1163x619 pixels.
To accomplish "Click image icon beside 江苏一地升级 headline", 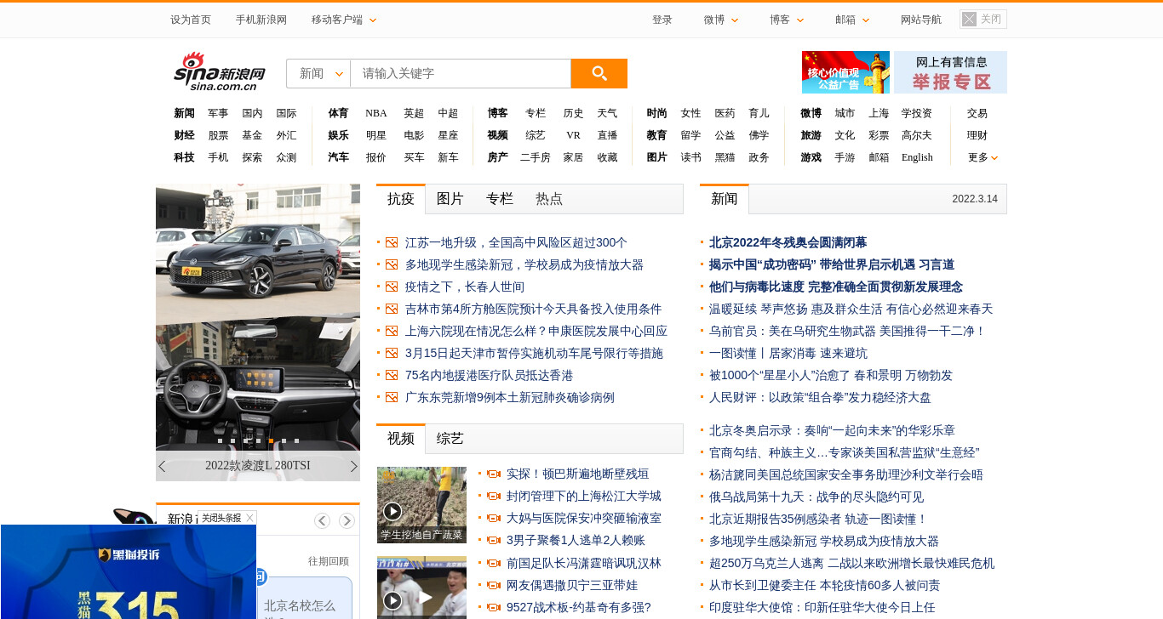I will pos(392,243).
